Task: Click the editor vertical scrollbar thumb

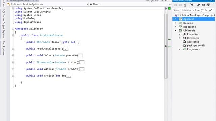Action: tap(166, 46)
